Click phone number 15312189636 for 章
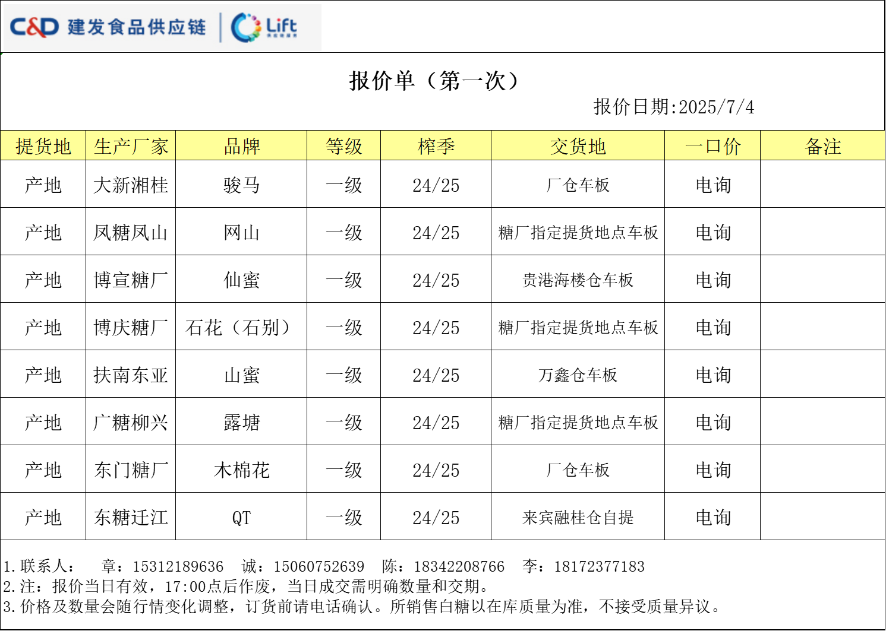 [x=178, y=567]
